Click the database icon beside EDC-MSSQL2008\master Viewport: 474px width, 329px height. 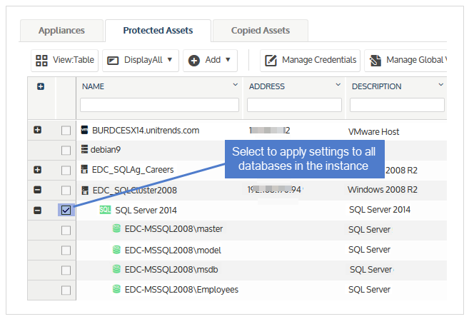116,228
